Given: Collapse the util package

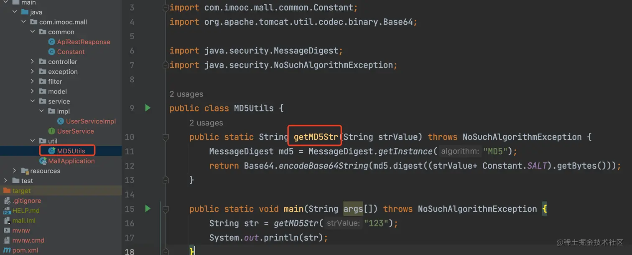Looking at the screenshot, I should tap(33, 141).
